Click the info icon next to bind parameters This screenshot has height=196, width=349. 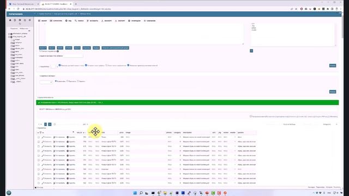click(x=58, y=51)
